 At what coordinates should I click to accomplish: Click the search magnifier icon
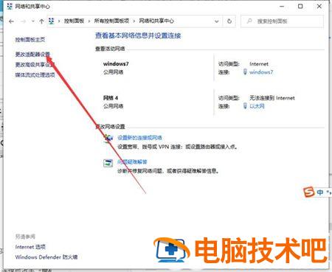[249, 21]
